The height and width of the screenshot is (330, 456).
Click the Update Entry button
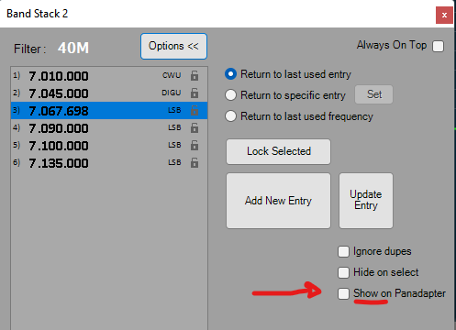pyautogui.click(x=366, y=201)
